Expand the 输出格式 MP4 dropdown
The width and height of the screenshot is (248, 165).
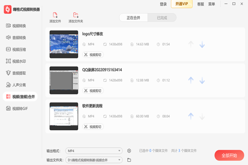click(94, 151)
